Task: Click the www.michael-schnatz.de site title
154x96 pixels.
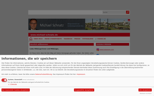Action: coord(44,35)
